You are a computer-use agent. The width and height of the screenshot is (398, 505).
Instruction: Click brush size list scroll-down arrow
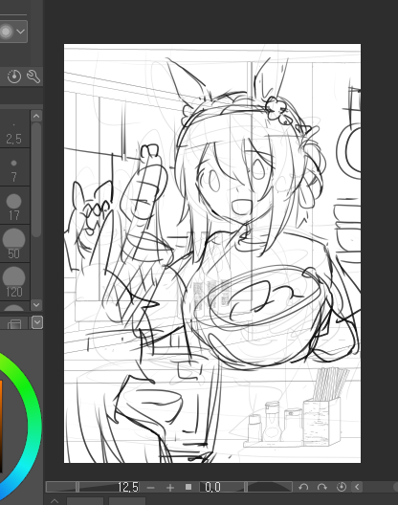(x=36, y=305)
